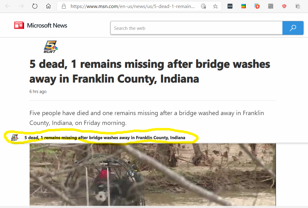This screenshot has width=308, height=208.
Task: Click the blue magnifier search button
Action: pos(293,28)
